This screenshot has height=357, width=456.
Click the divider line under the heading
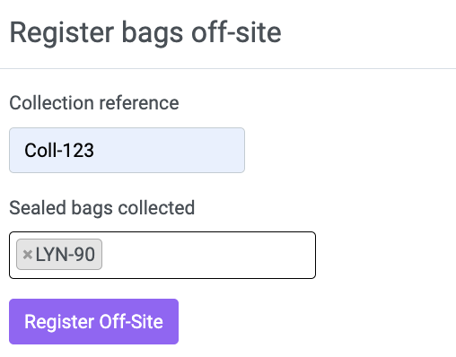pos(228,68)
